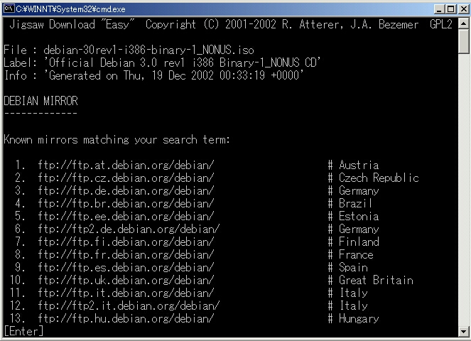Open the cmd.exe system menu icon

coord(9,9)
